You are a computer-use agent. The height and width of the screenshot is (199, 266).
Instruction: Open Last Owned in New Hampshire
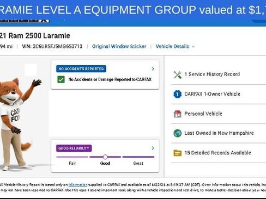point(219,133)
